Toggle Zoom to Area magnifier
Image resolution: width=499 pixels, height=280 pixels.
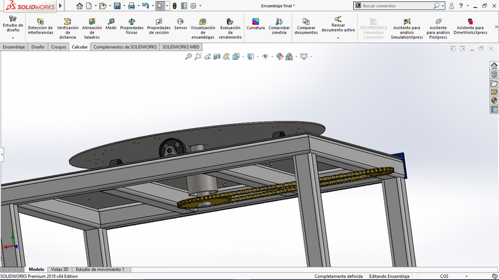pos(198,57)
